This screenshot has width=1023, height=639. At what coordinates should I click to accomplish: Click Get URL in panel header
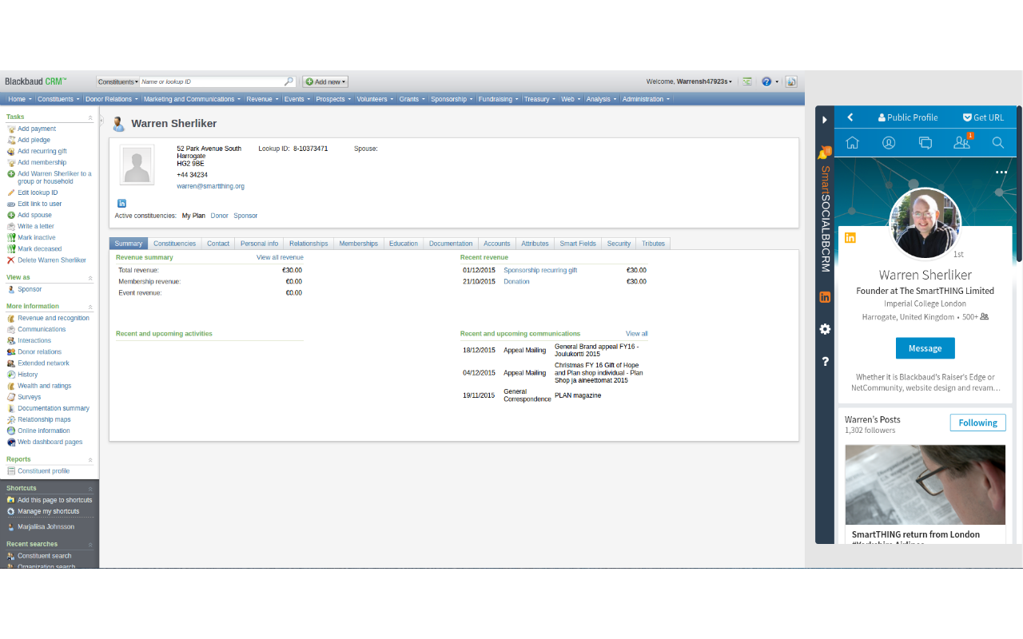tap(983, 117)
